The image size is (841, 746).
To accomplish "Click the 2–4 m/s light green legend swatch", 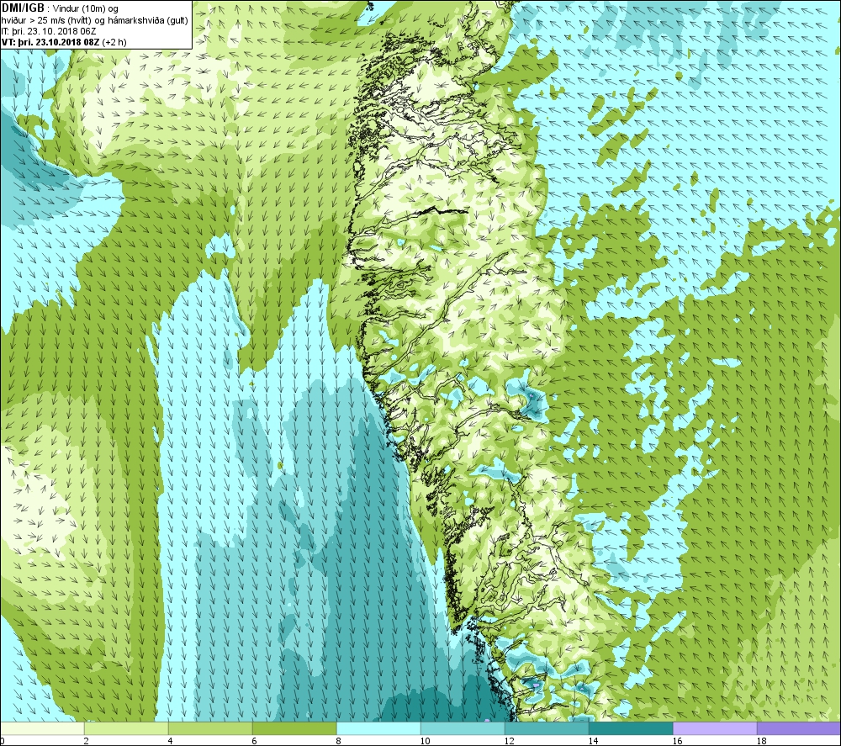I will (x=126, y=728).
